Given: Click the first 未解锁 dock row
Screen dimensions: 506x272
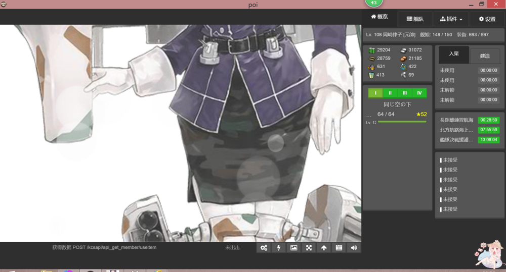Looking at the screenshot, I should pyautogui.click(x=469, y=90).
